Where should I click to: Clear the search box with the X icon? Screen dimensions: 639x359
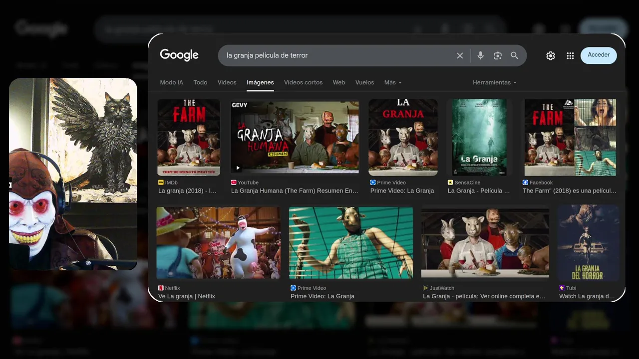(460, 55)
